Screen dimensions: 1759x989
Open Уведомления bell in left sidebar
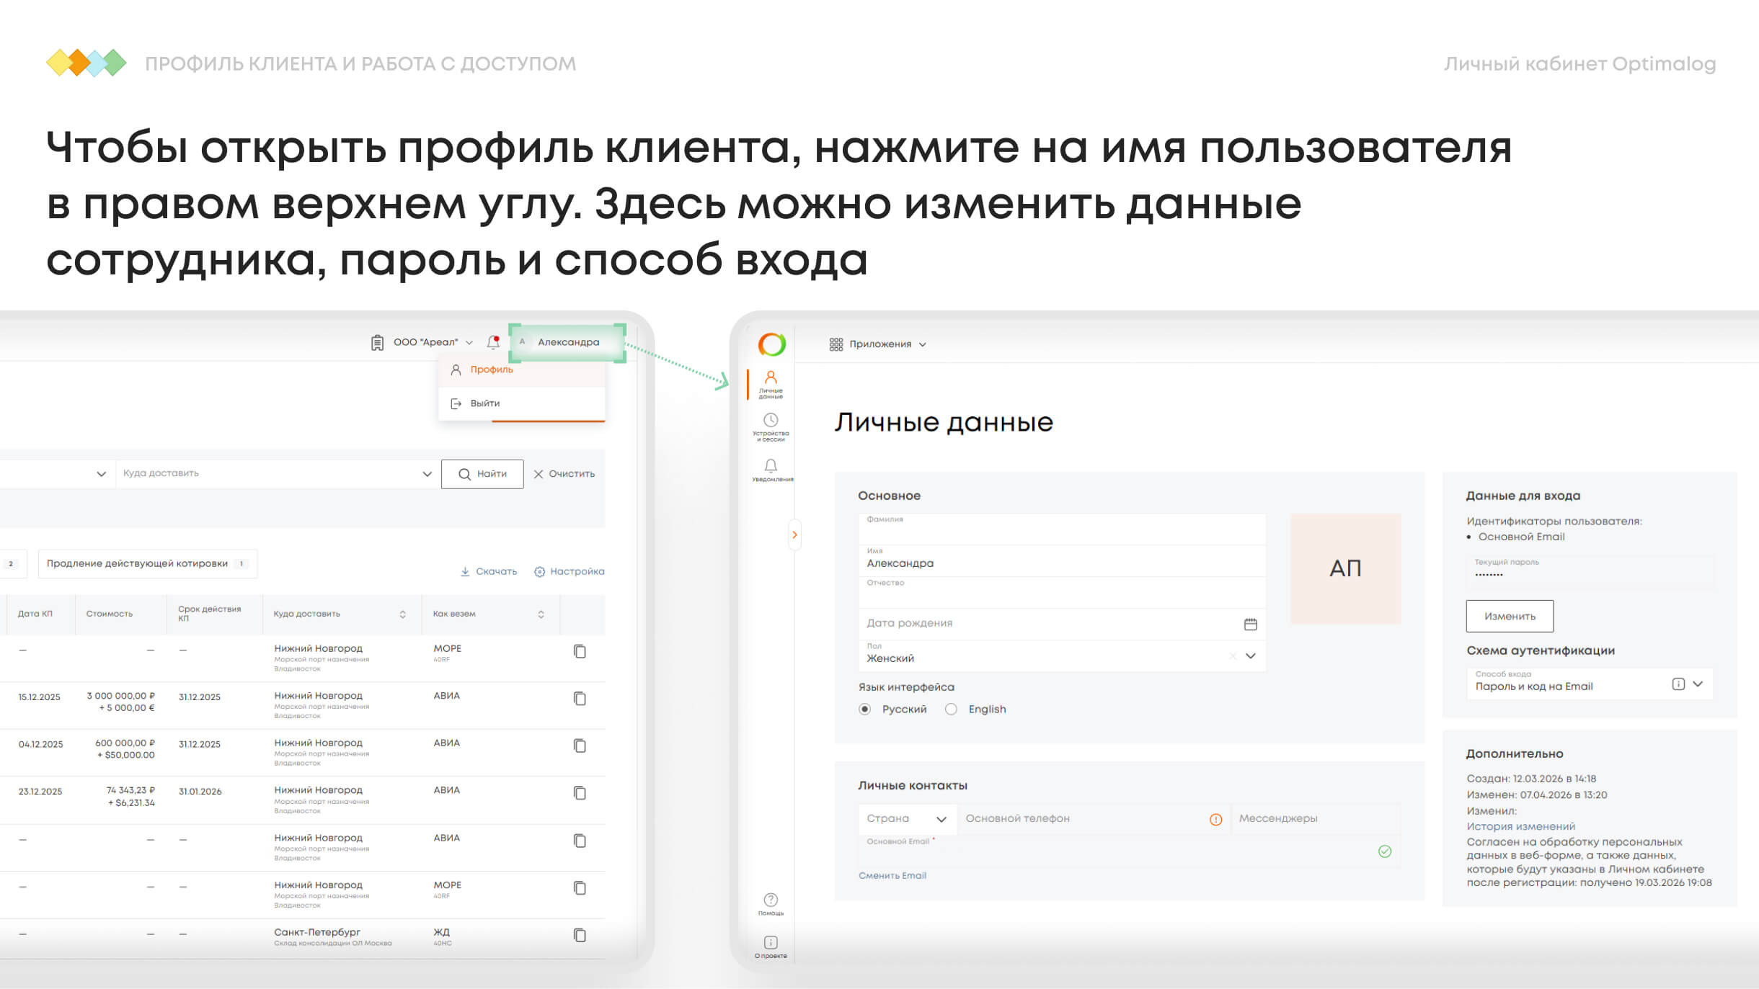[771, 470]
